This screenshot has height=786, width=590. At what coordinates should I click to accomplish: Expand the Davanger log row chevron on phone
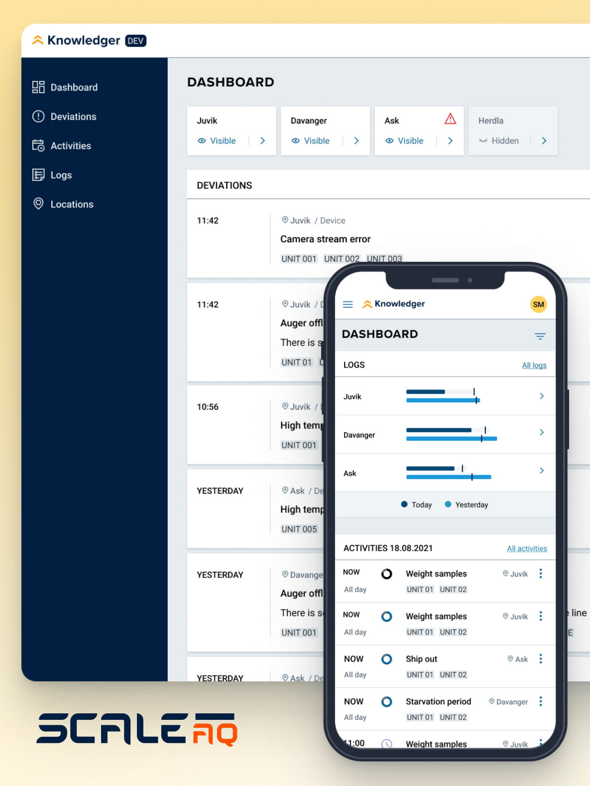point(542,432)
